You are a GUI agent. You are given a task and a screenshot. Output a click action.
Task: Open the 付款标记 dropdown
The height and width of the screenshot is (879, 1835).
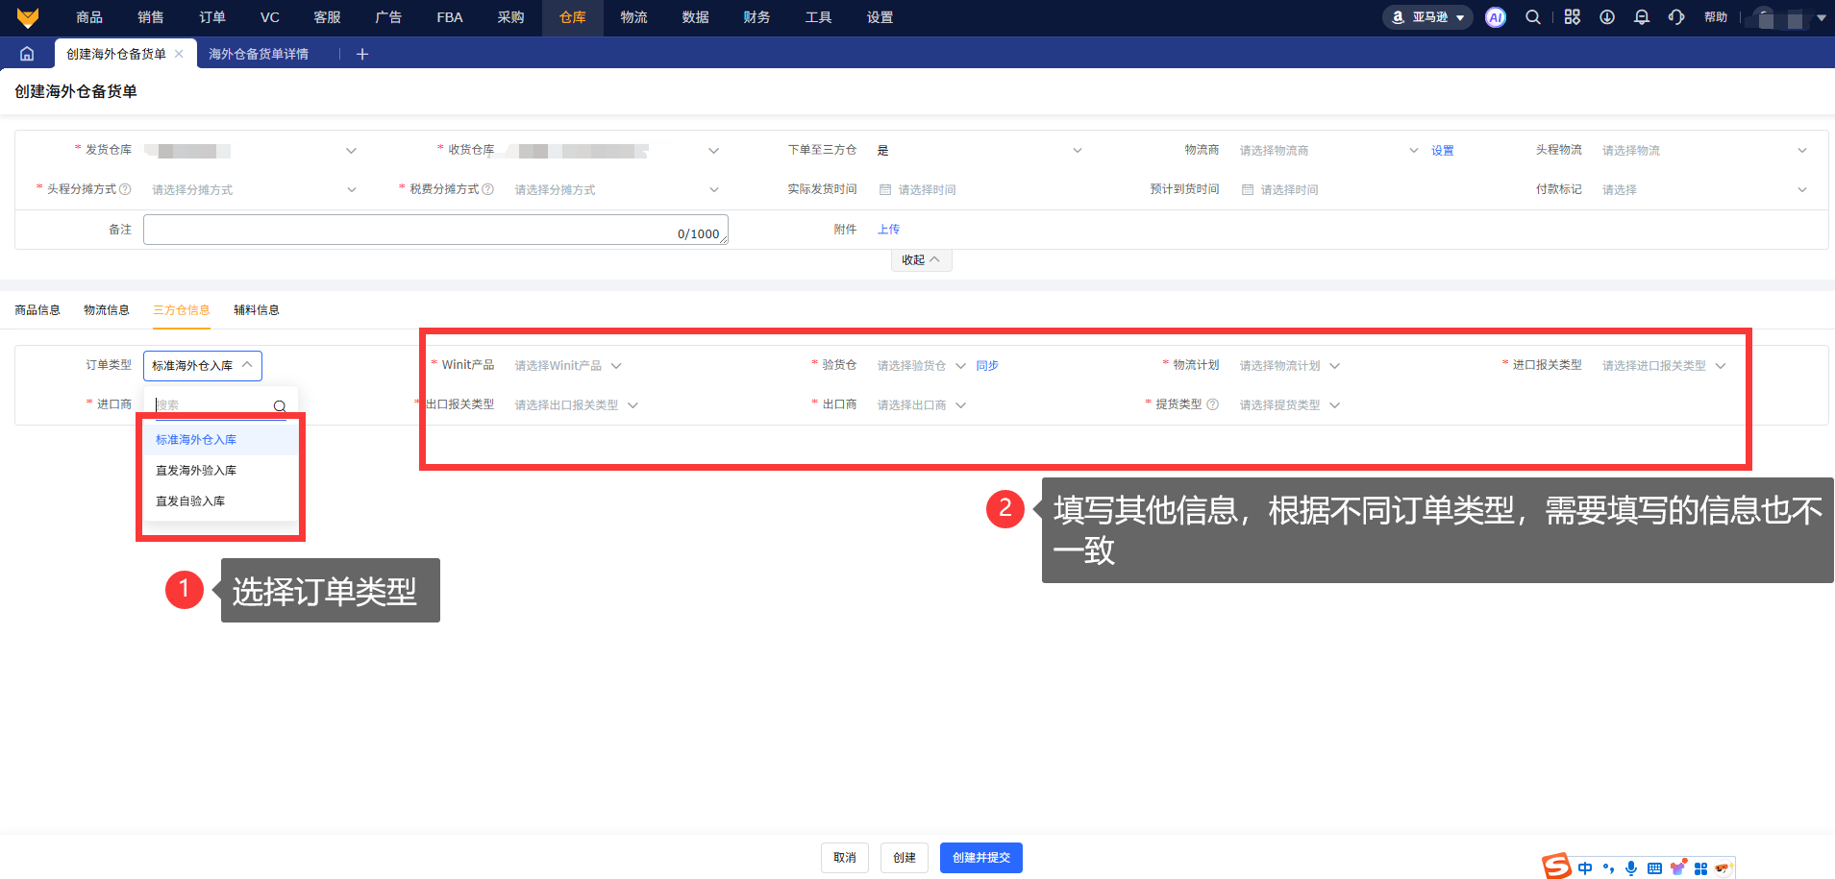coord(1703,190)
